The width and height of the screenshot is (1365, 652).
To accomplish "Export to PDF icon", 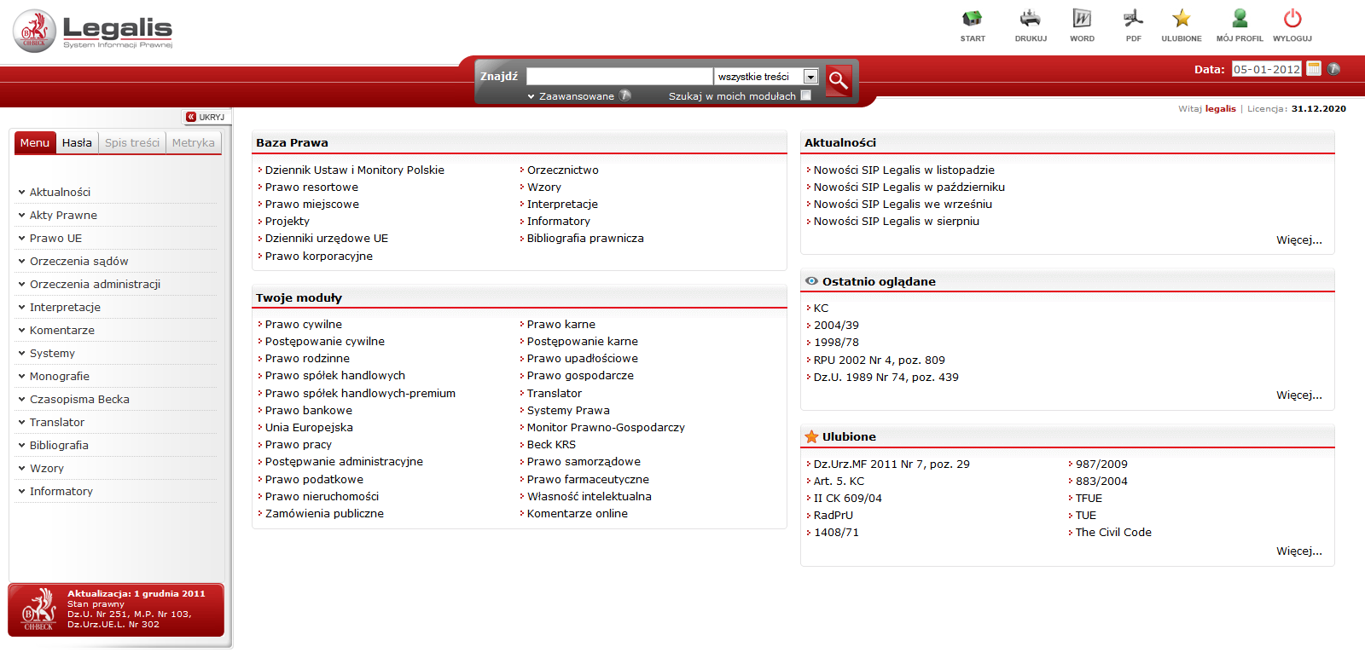I will pyautogui.click(x=1133, y=18).
